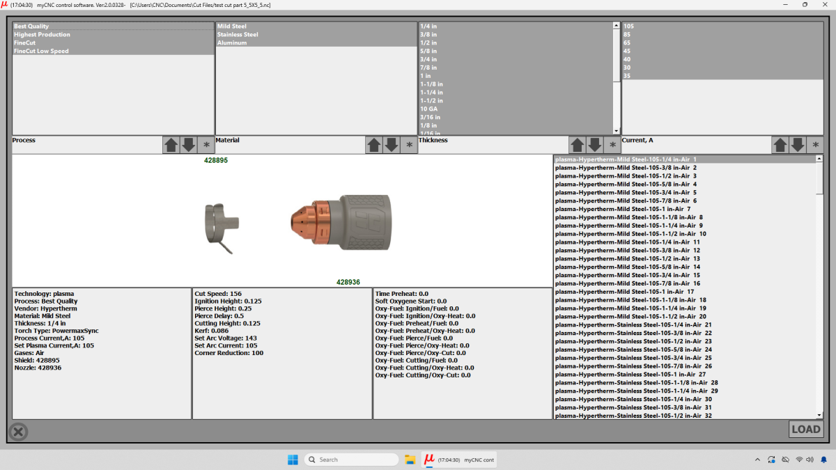
Task: Choose Aluminum from the material list
Action: [x=232, y=42]
